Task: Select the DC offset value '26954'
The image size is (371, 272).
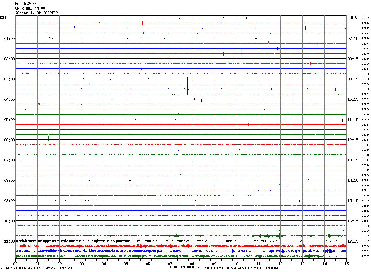Action: coord(365,119)
